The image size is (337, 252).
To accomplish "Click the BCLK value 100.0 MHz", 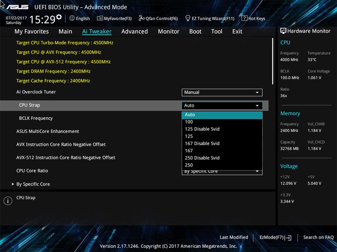I will [x=290, y=78].
